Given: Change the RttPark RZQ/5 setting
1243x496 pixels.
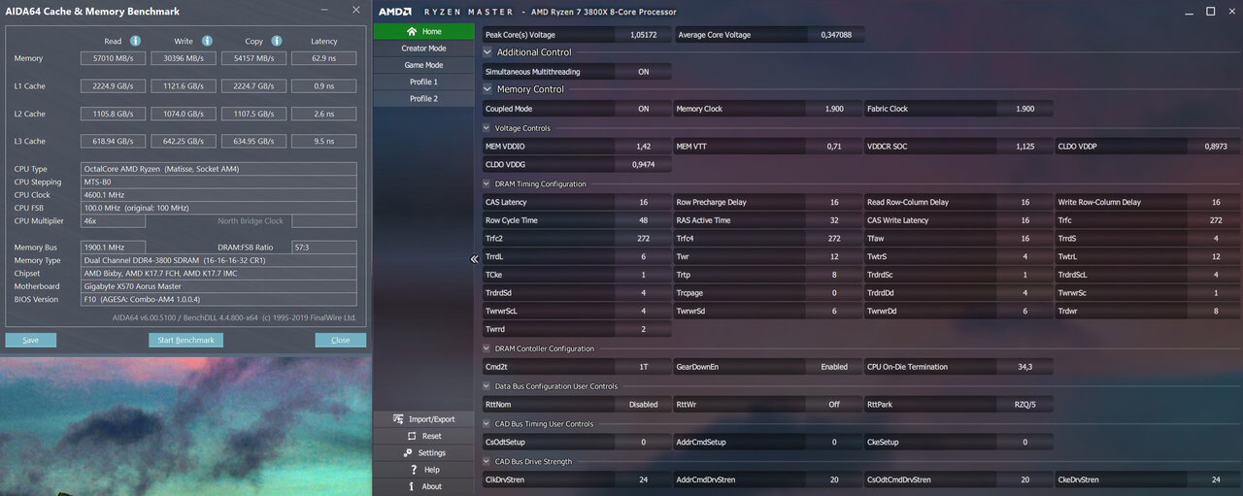Looking at the screenshot, I should 1025,405.
